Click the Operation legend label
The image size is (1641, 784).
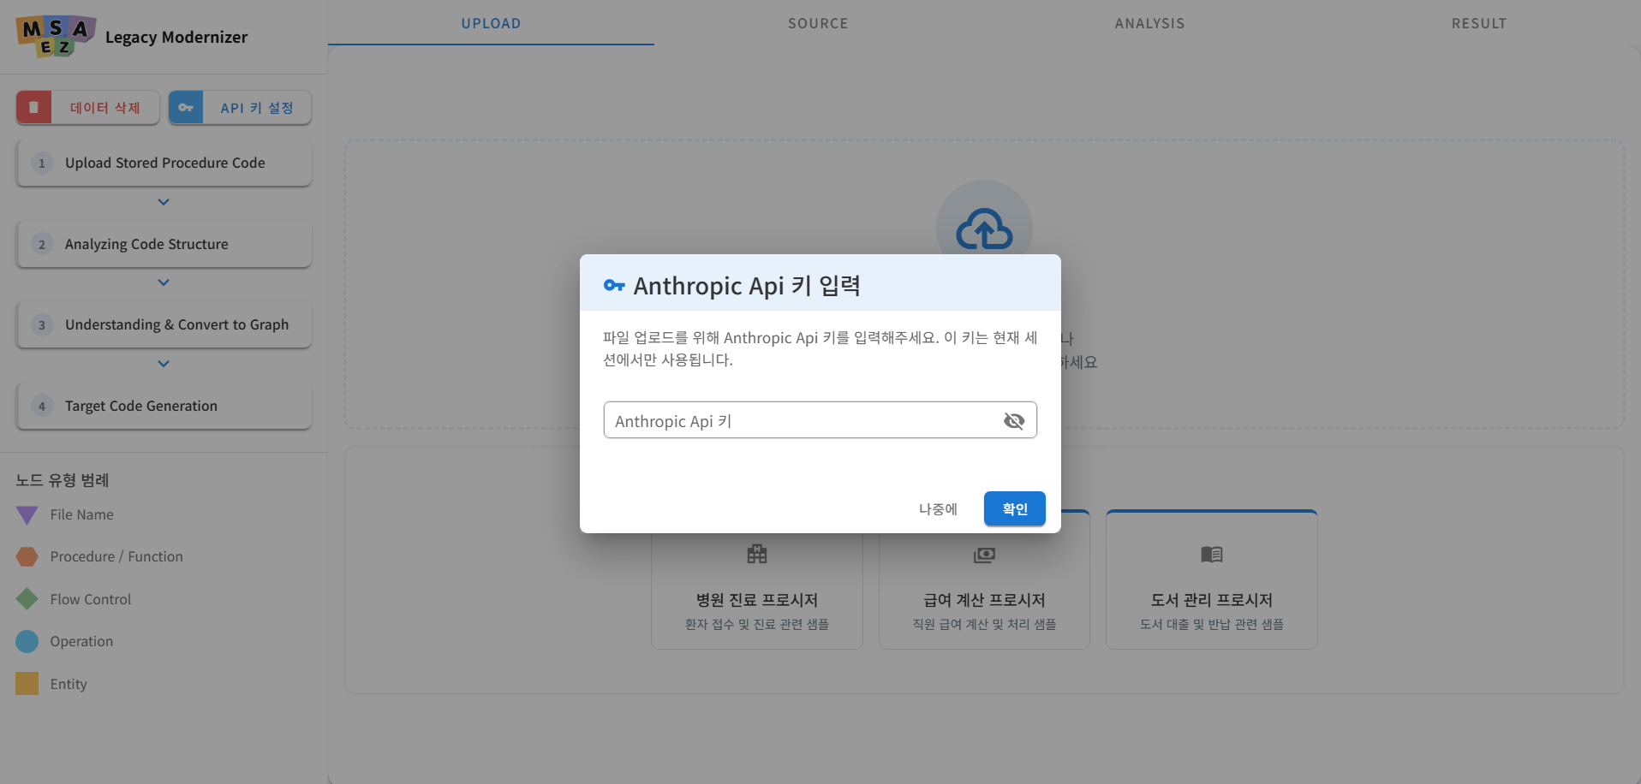(81, 641)
